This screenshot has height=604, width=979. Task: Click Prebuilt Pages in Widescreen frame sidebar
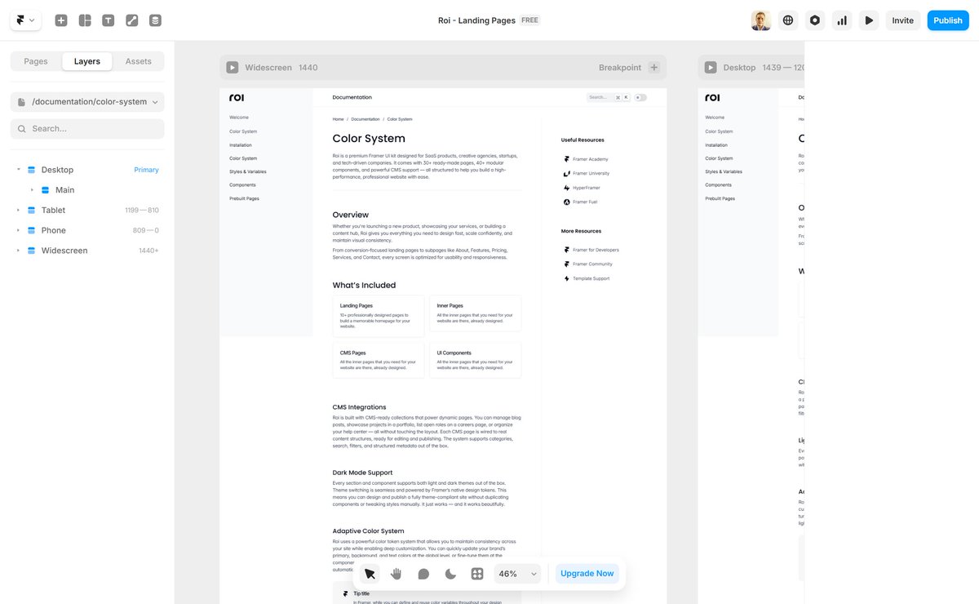tap(244, 198)
